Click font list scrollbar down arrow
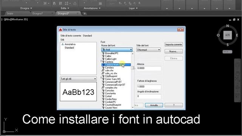This screenshot has height=136, width=242. click(x=133, y=107)
